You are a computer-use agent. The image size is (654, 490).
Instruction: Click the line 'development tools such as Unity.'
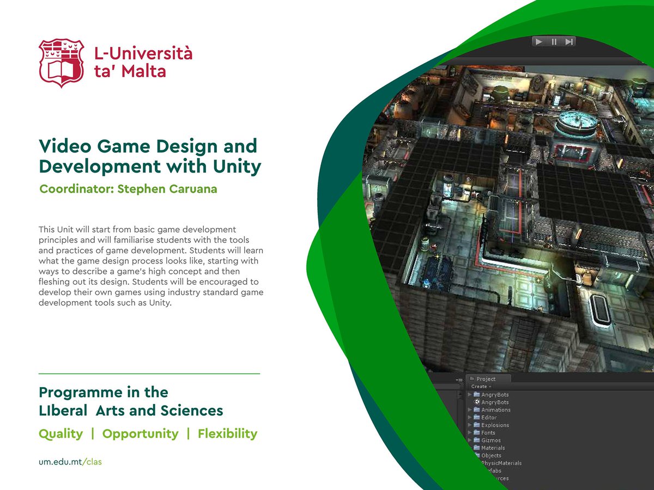click(x=105, y=303)
